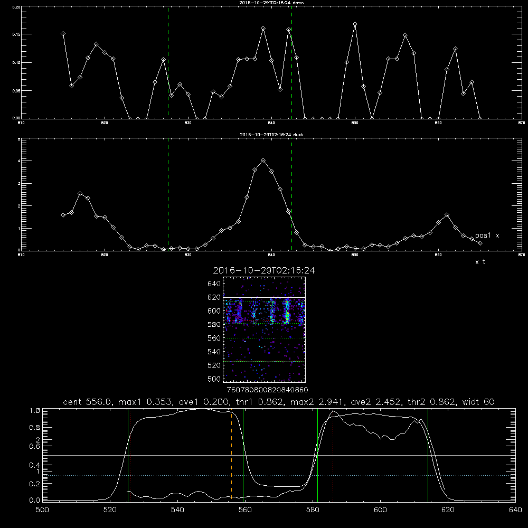Click the 'widt 60' value
Image resolution: width=528 pixels, height=528 pixels.
click(x=478, y=402)
